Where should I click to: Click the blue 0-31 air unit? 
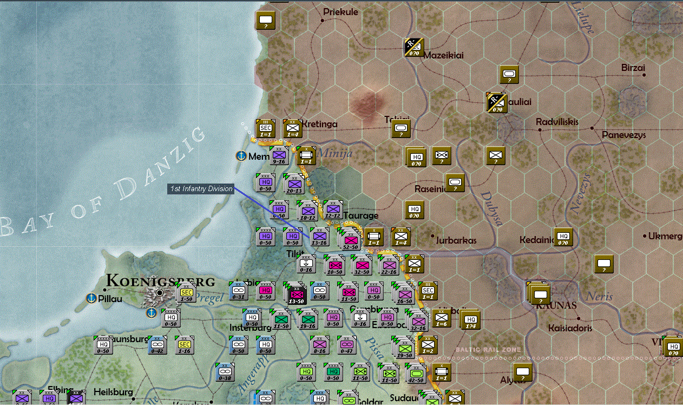point(239,291)
